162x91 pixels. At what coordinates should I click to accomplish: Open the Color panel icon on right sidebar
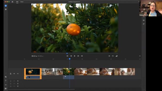point(144,20)
